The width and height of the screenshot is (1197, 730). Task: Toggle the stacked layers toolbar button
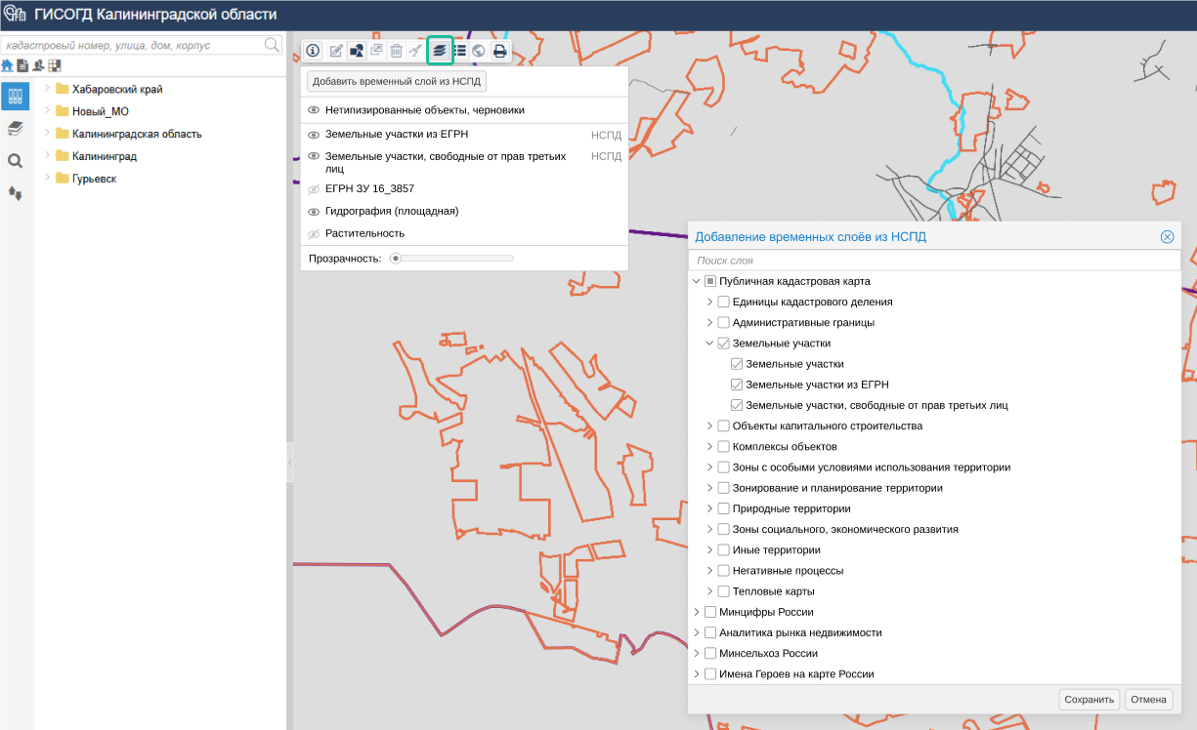[x=439, y=51]
